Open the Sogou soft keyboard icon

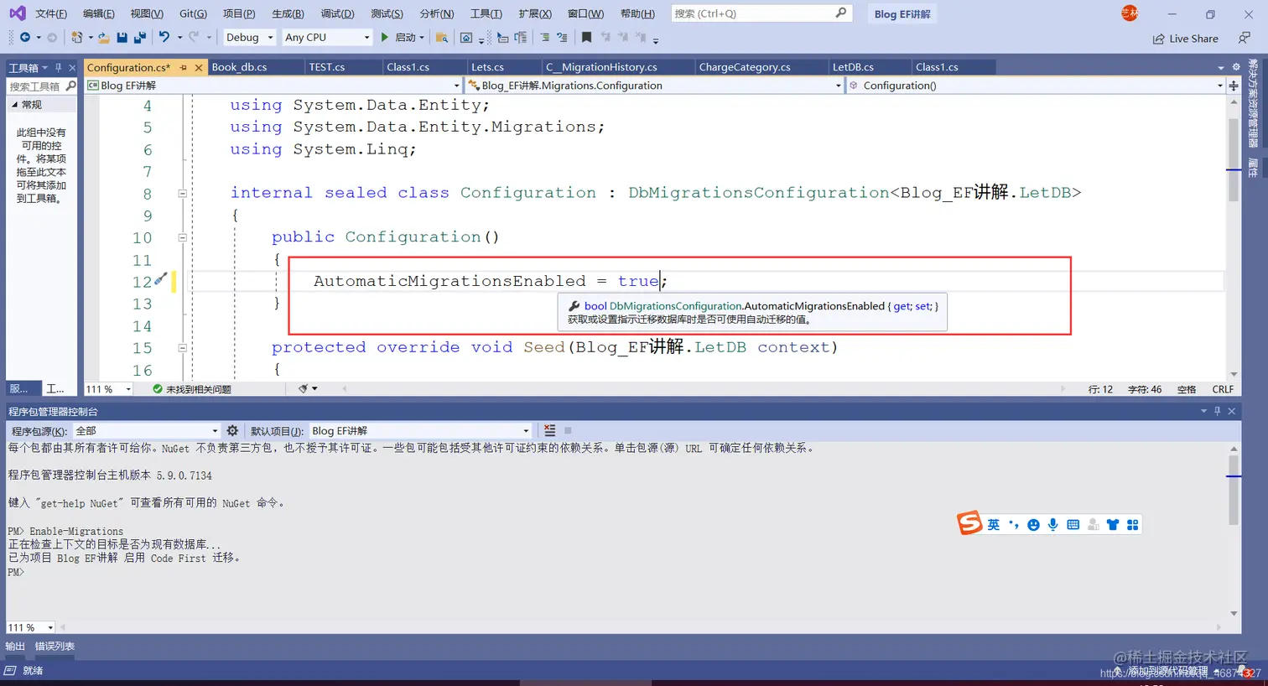tap(1073, 525)
